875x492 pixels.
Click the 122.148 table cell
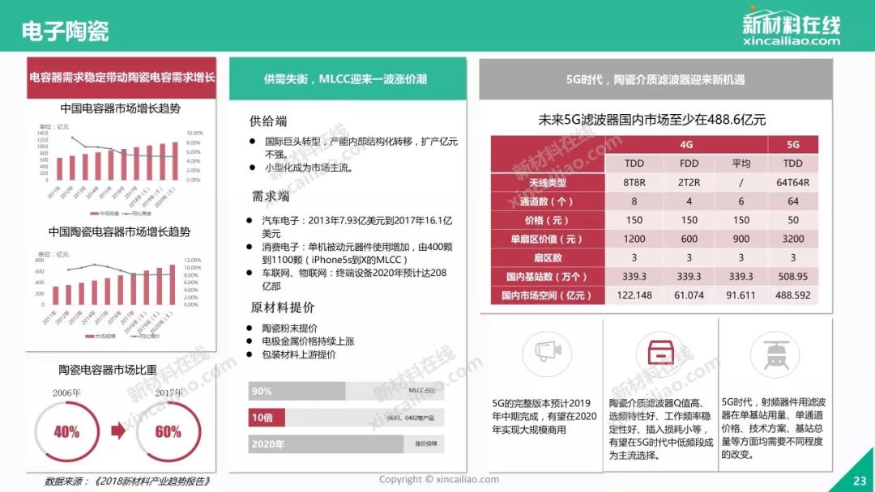(x=634, y=295)
